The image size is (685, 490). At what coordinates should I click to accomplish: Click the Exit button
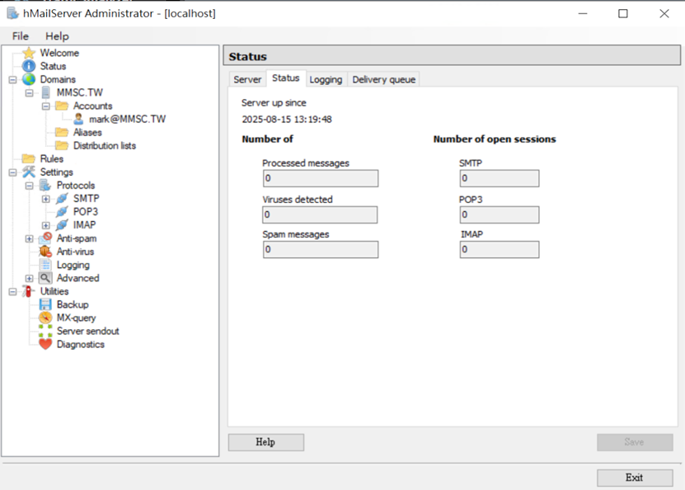634,477
